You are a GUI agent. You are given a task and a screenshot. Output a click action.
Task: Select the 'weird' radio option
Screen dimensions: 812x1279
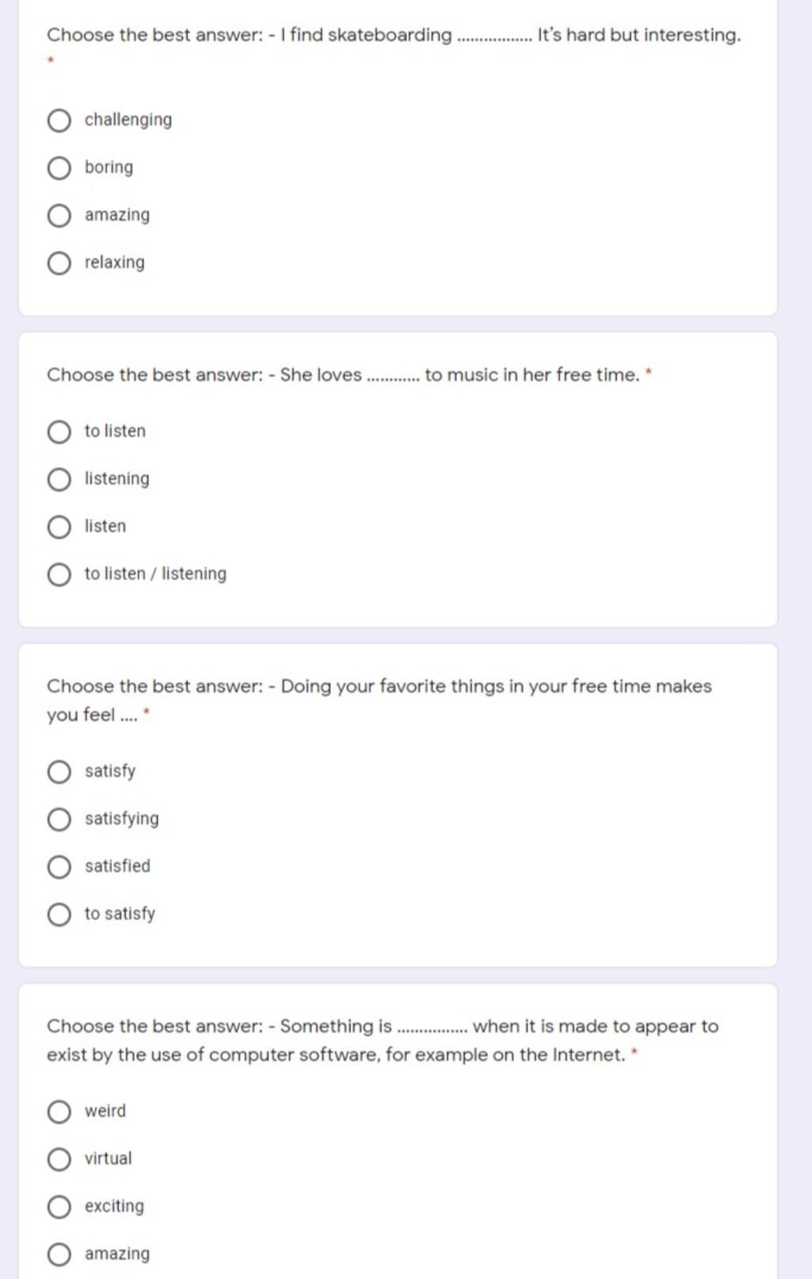(59, 1112)
